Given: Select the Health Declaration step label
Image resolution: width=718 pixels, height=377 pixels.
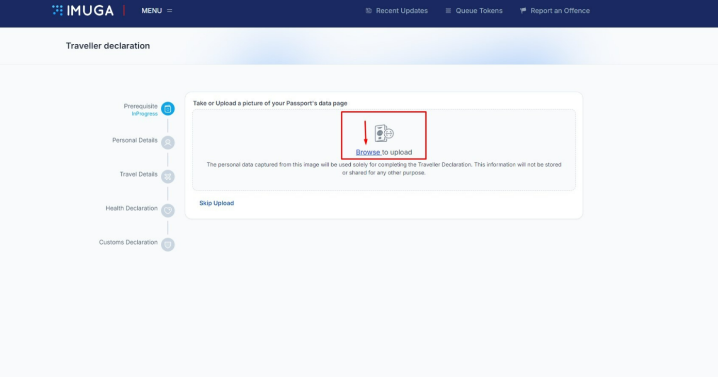Looking at the screenshot, I should click(132, 208).
